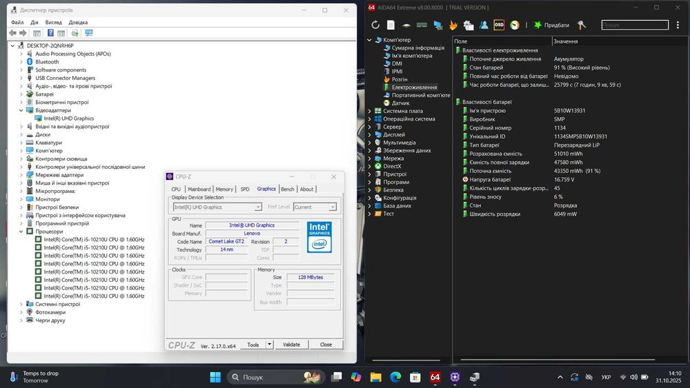Image resolution: width=690 pixels, height=388 pixels.
Task: Click the AIDA64 search input field
Action: 635,25
